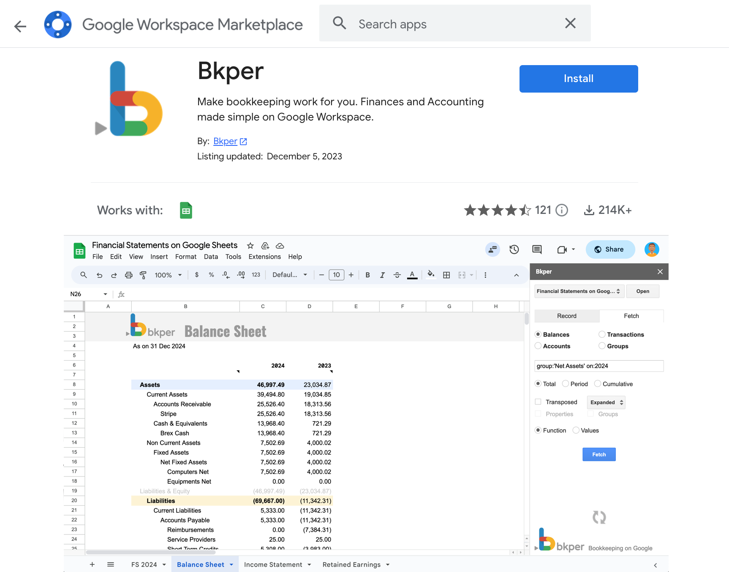Click the Install button
This screenshot has height=572, width=729.
pos(578,79)
